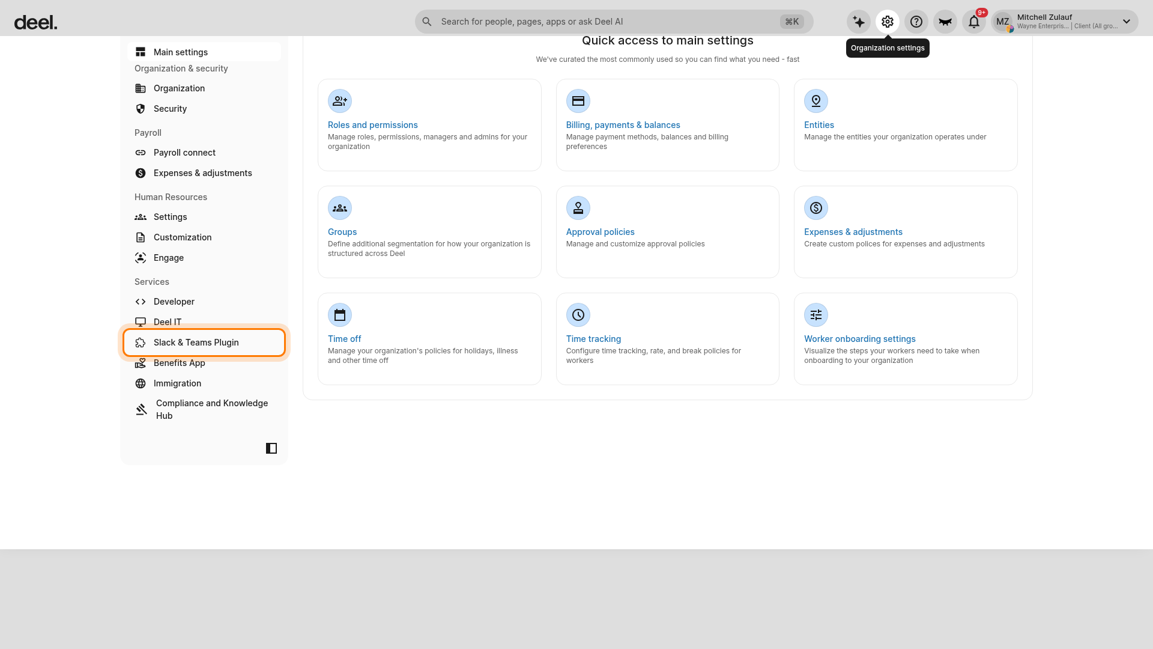Click the Quick access to main settings heading

tap(668, 40)
